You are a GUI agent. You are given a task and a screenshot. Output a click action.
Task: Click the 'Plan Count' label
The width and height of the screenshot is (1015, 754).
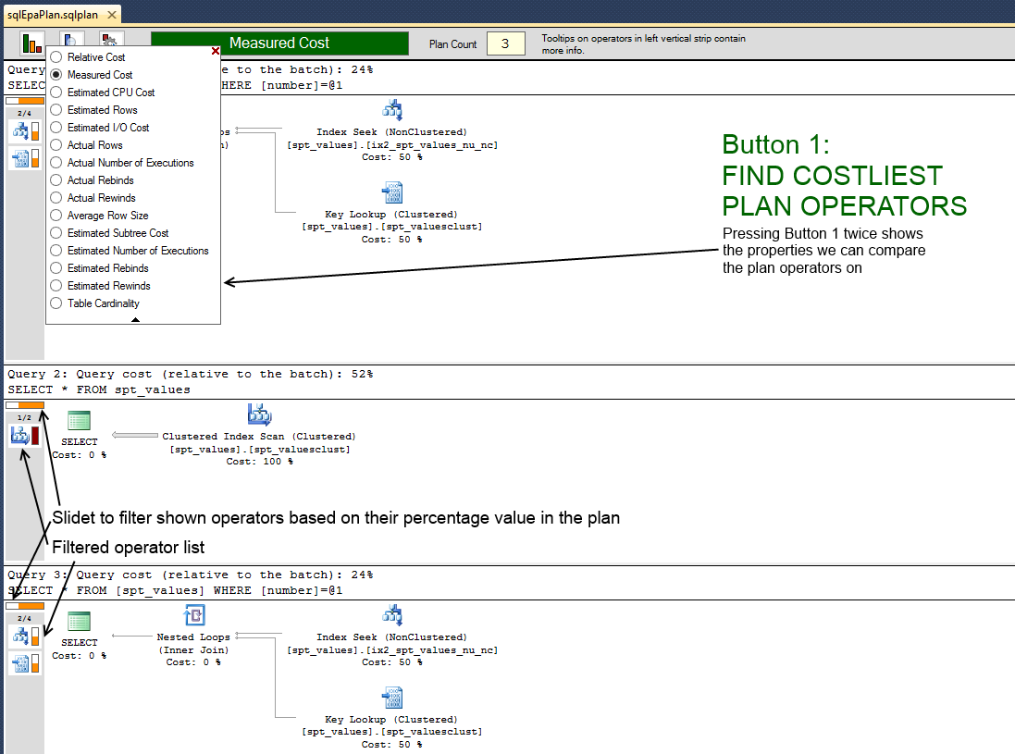[x=453, y=44]
